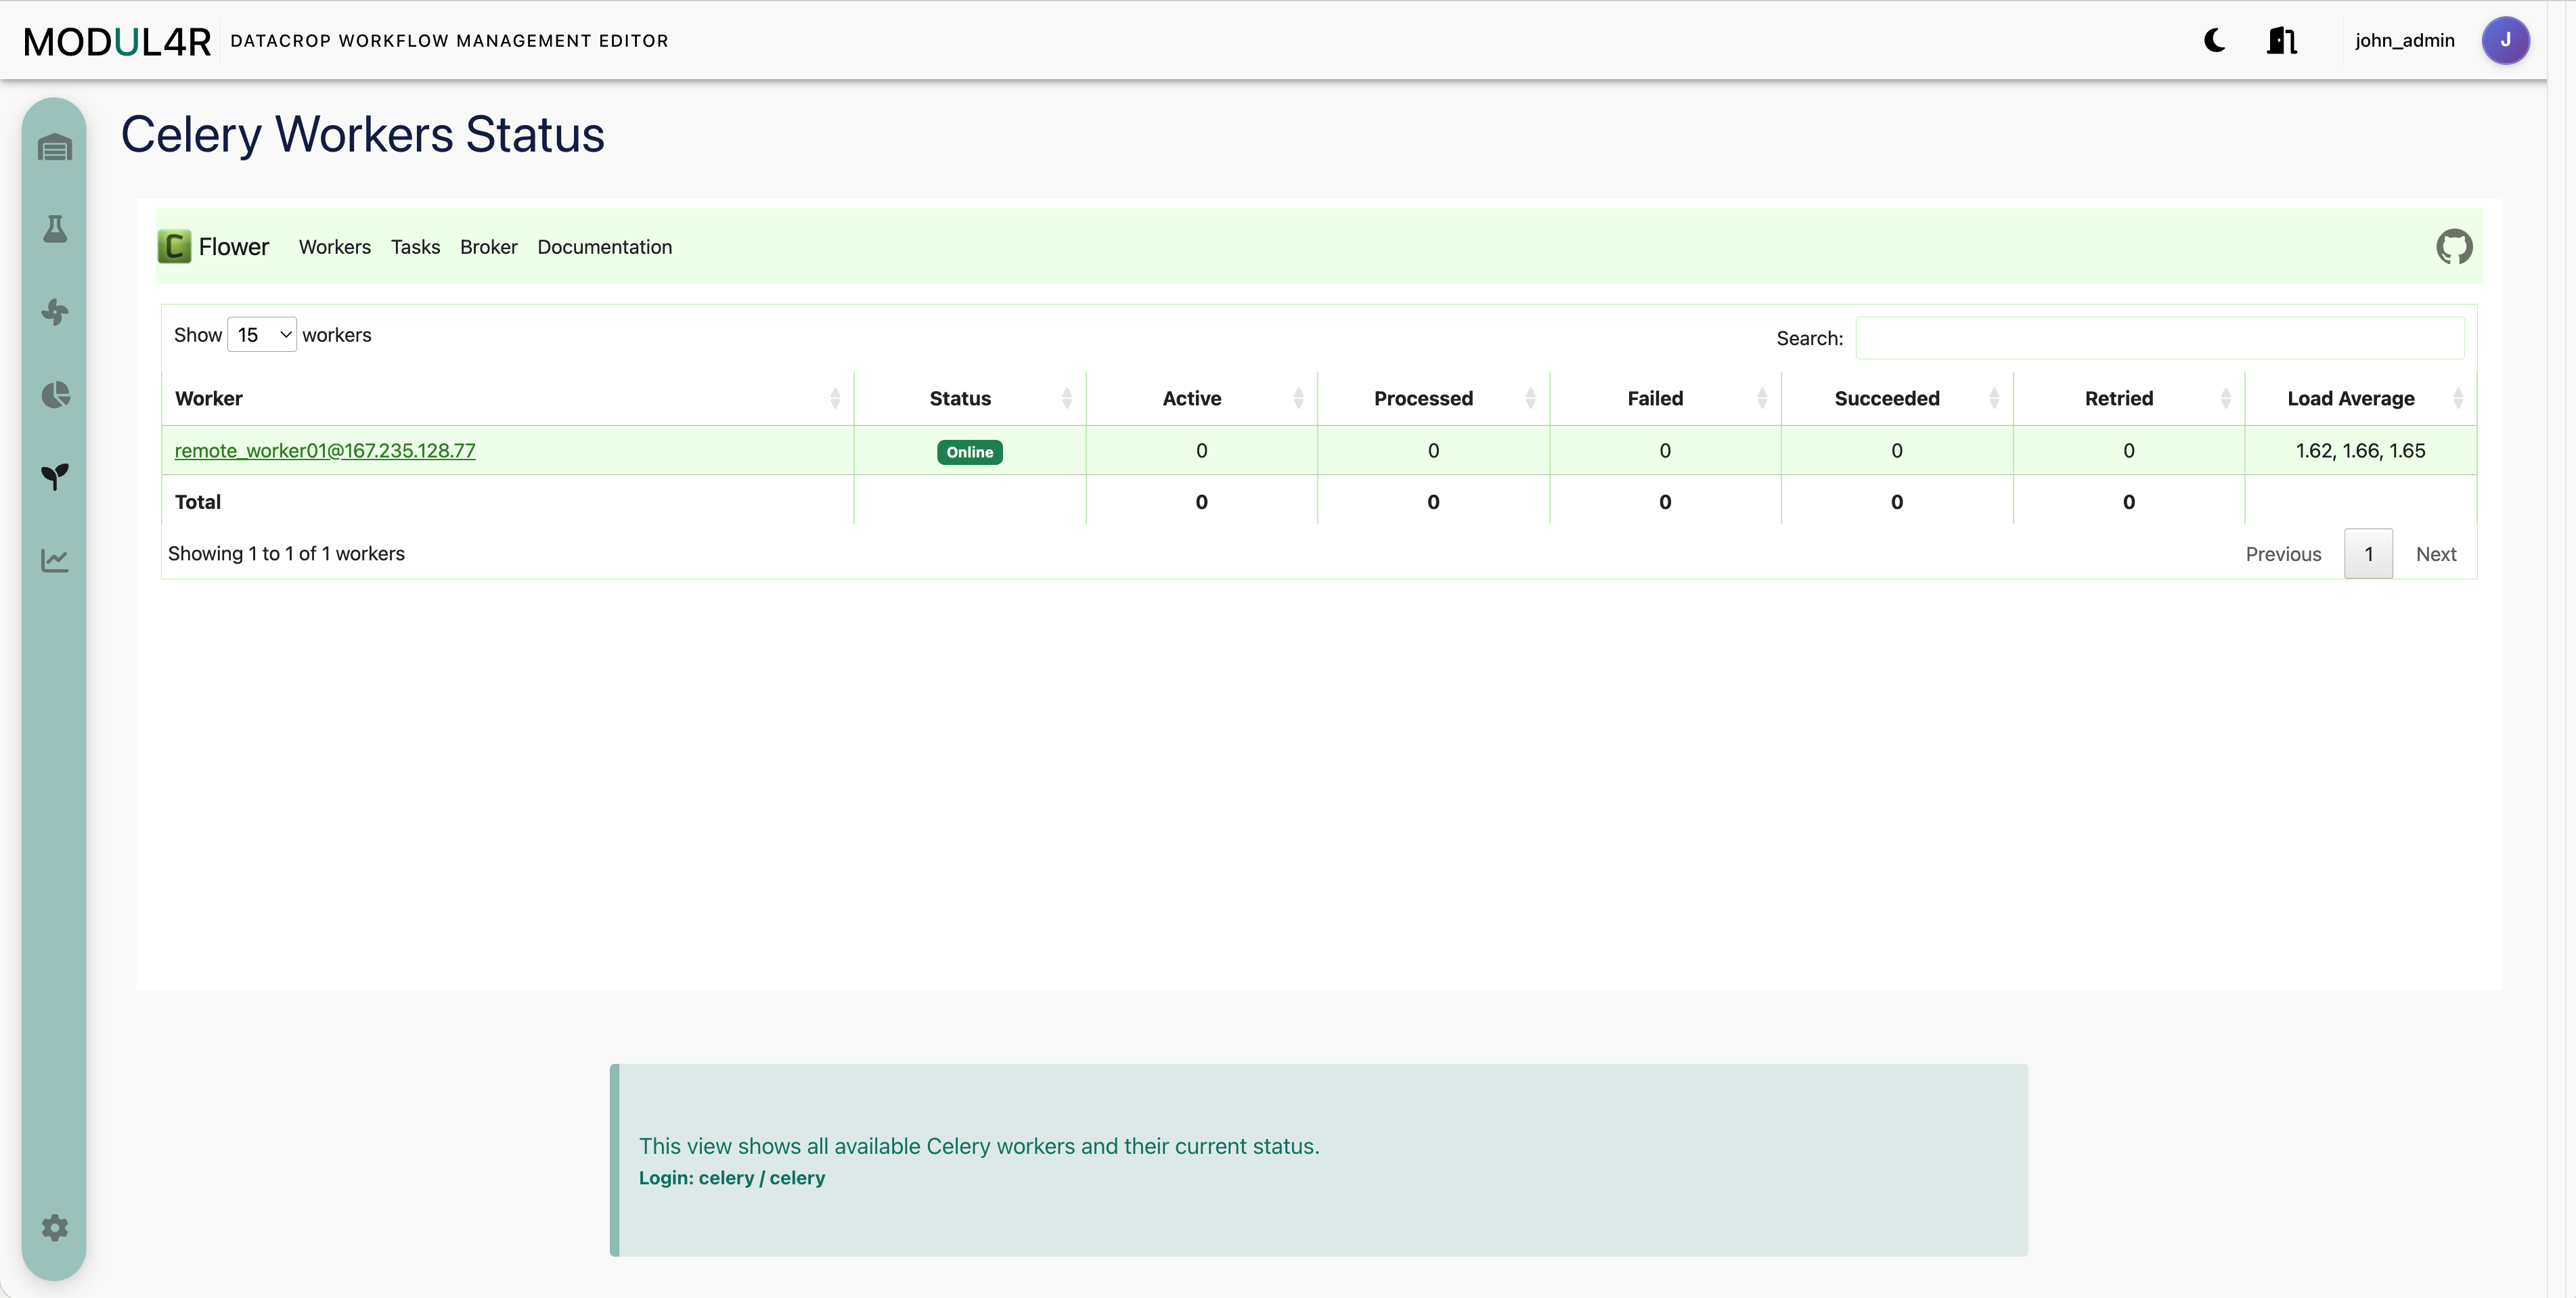The image size is (2576, 1298).
Task: Click the logout door icon
Action: [x=2282, y=40]
